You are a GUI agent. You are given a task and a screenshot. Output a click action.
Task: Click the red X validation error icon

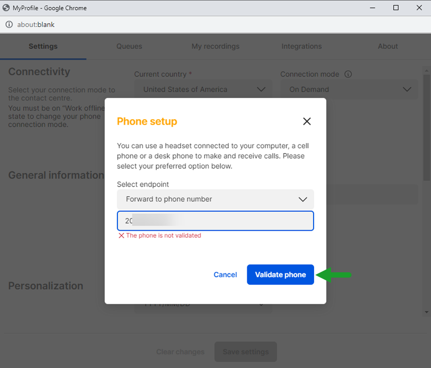point(121,236)
